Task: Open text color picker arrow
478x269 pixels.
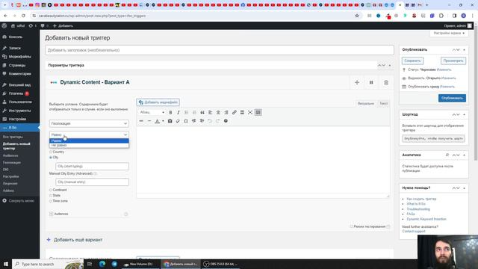Action: 163,121
